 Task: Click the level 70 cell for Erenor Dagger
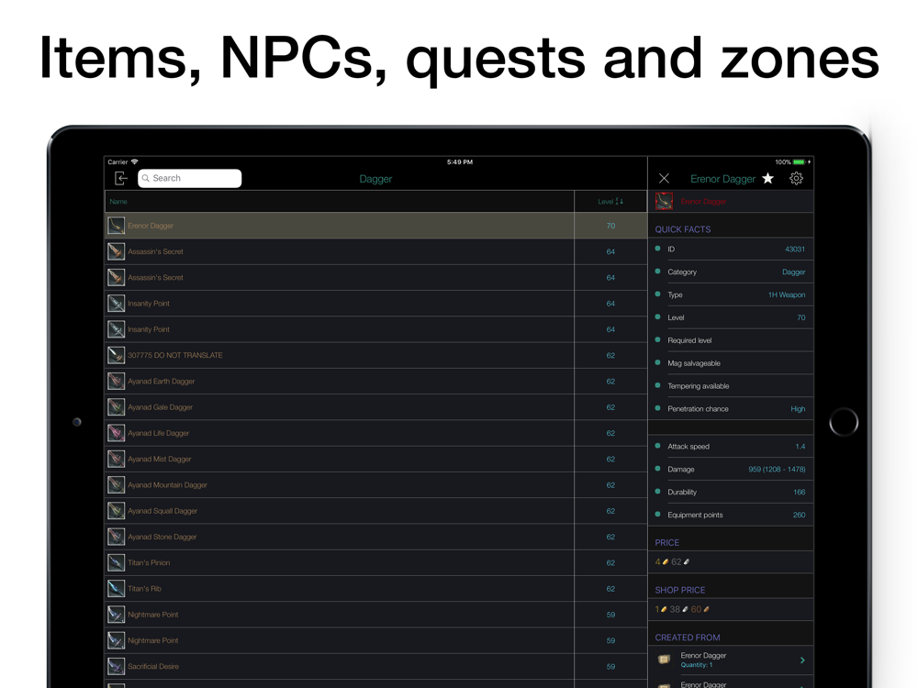[610, 226]
